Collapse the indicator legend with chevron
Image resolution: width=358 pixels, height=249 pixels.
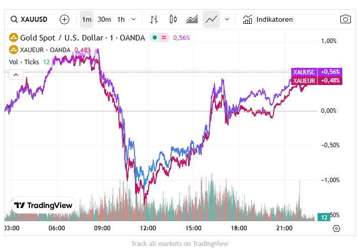[x=16, y=75]
